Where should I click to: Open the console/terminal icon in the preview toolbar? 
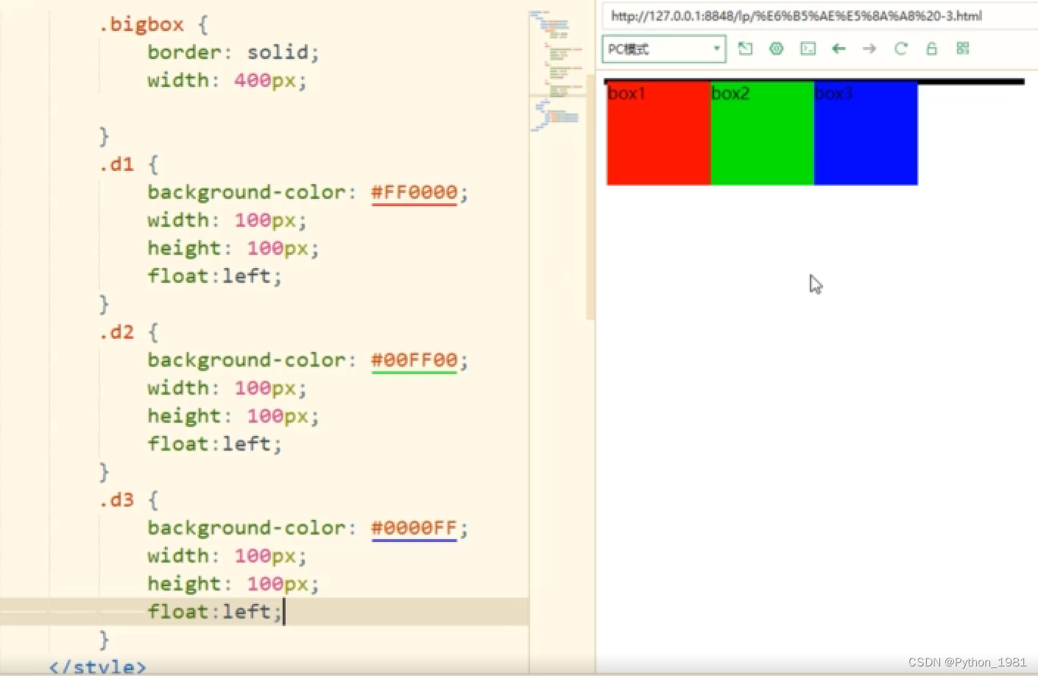[x=808, y=49]
